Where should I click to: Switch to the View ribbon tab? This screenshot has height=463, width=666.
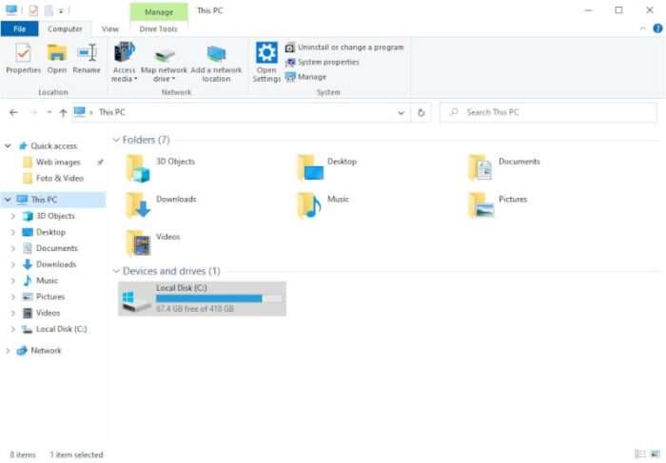point(110,29)
